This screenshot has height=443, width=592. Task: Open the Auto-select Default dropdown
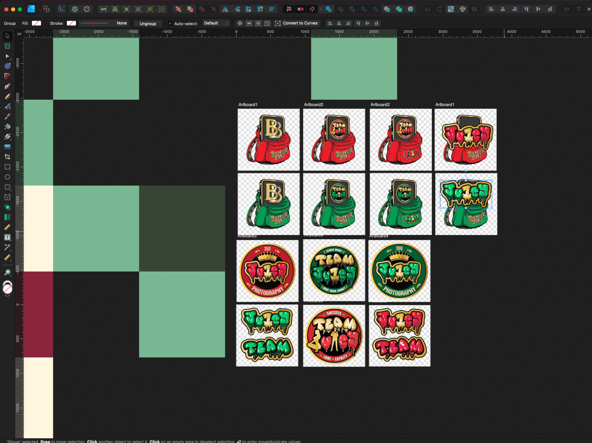click(x=216, y=23)
